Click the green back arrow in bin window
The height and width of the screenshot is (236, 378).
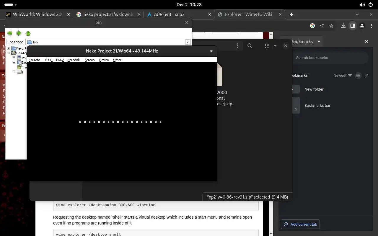(x=10, y=33)
